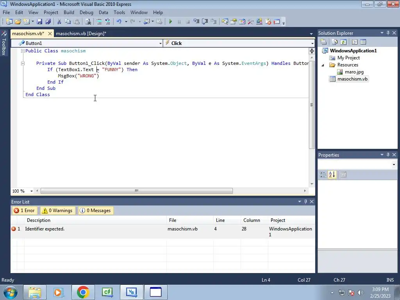Collapse the Button1_Click Sub outline
The image size is (400, 300).
coord(23,63)
